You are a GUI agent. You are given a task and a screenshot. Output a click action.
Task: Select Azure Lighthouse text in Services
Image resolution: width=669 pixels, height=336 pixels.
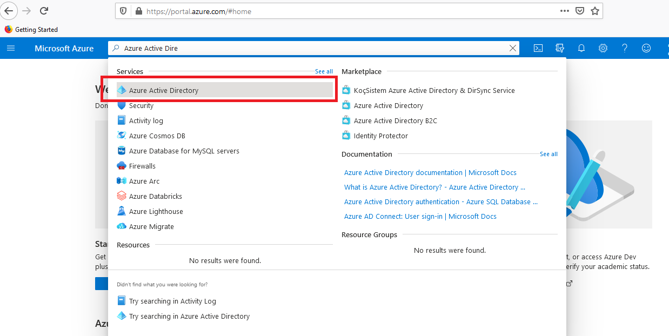[156, 211]
